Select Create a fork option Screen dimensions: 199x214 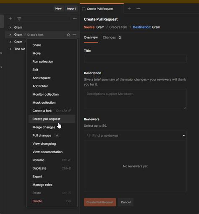tap(52, 111)
